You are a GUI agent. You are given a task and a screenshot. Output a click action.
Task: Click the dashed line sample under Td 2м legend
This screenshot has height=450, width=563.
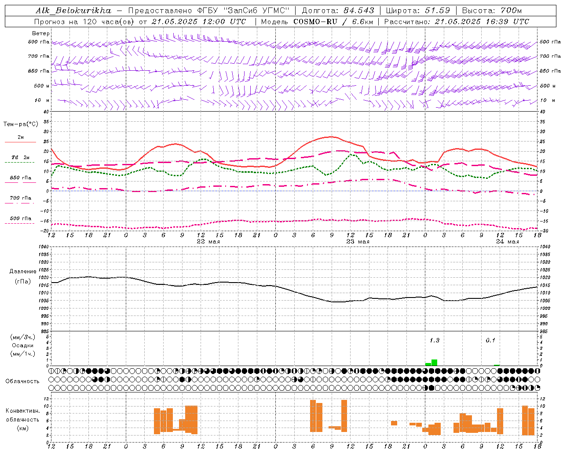tap(20, 162)
